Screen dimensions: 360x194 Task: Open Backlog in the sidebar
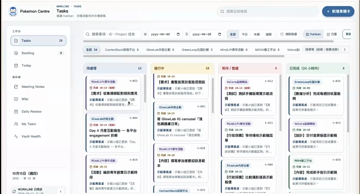click(38, 53)
